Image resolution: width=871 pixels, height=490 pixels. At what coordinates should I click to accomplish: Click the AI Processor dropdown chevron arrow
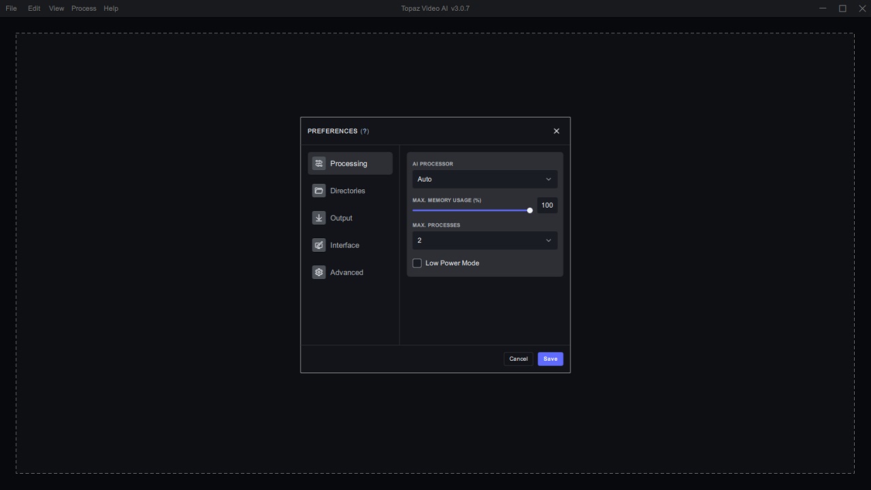tap(548, 179)
